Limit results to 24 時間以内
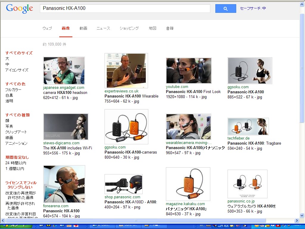The width and height of the screenshot is (305, 229). click(x=16, y=163)
